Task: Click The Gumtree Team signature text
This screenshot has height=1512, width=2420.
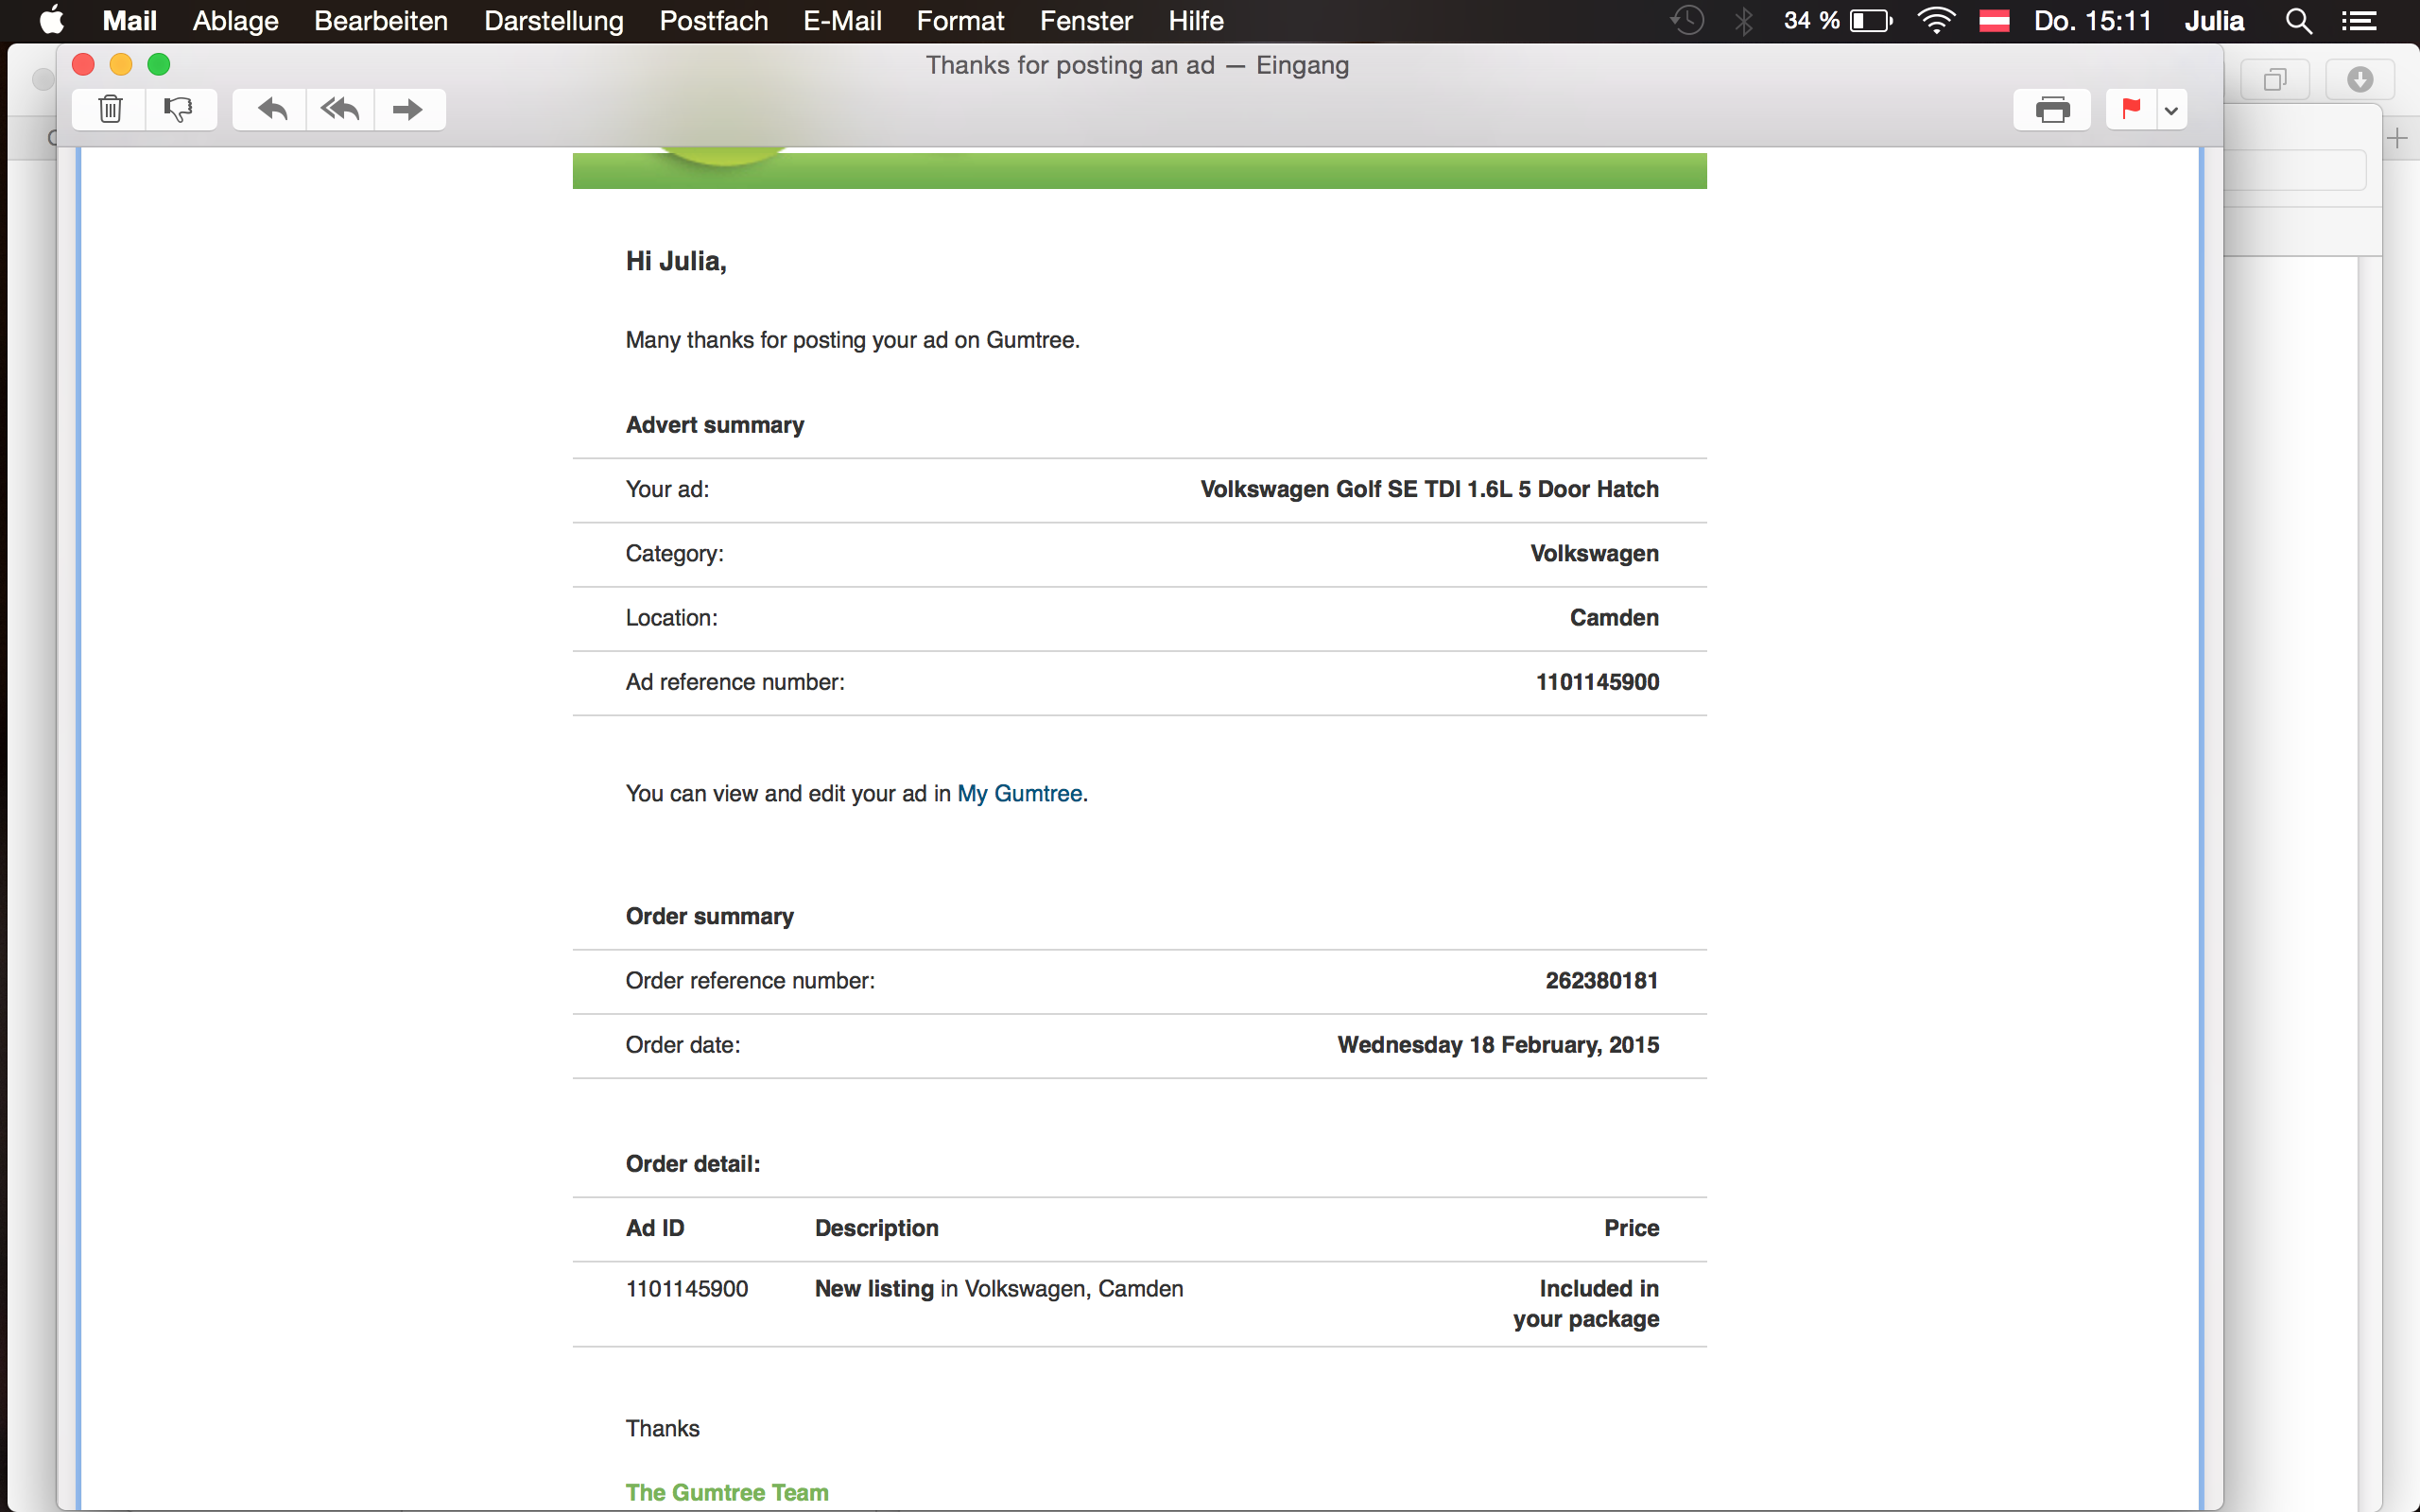Action: tap(727, 1491)
